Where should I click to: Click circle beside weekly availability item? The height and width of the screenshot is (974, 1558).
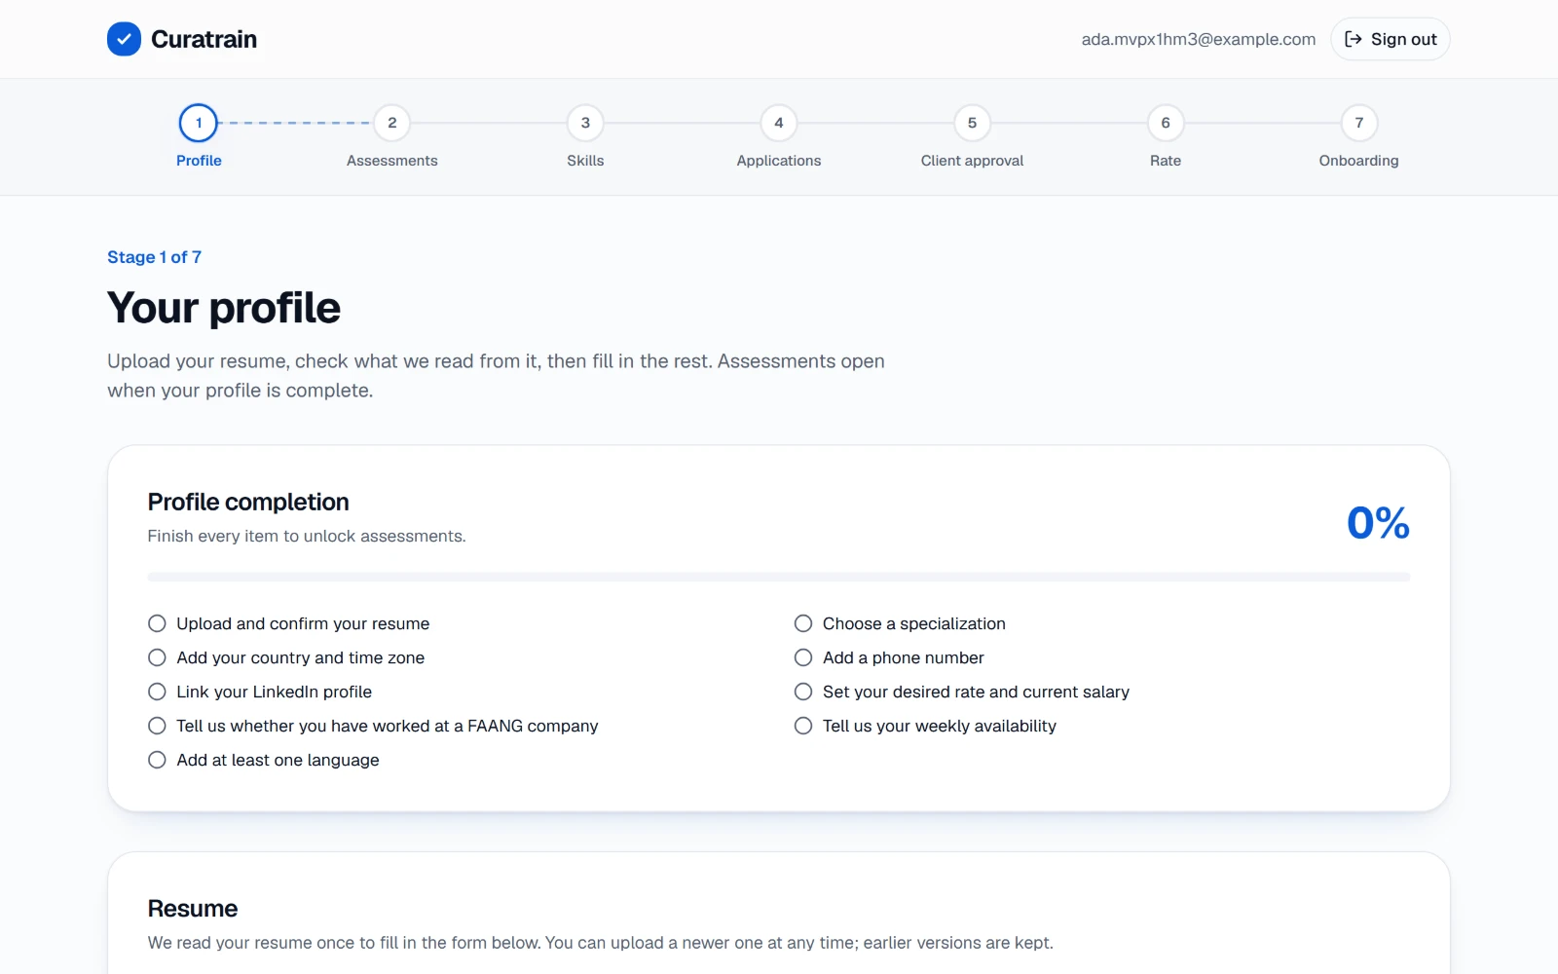pos(803,726)
